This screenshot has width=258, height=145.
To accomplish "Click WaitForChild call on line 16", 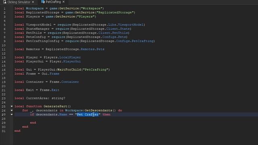I will 69,70.
